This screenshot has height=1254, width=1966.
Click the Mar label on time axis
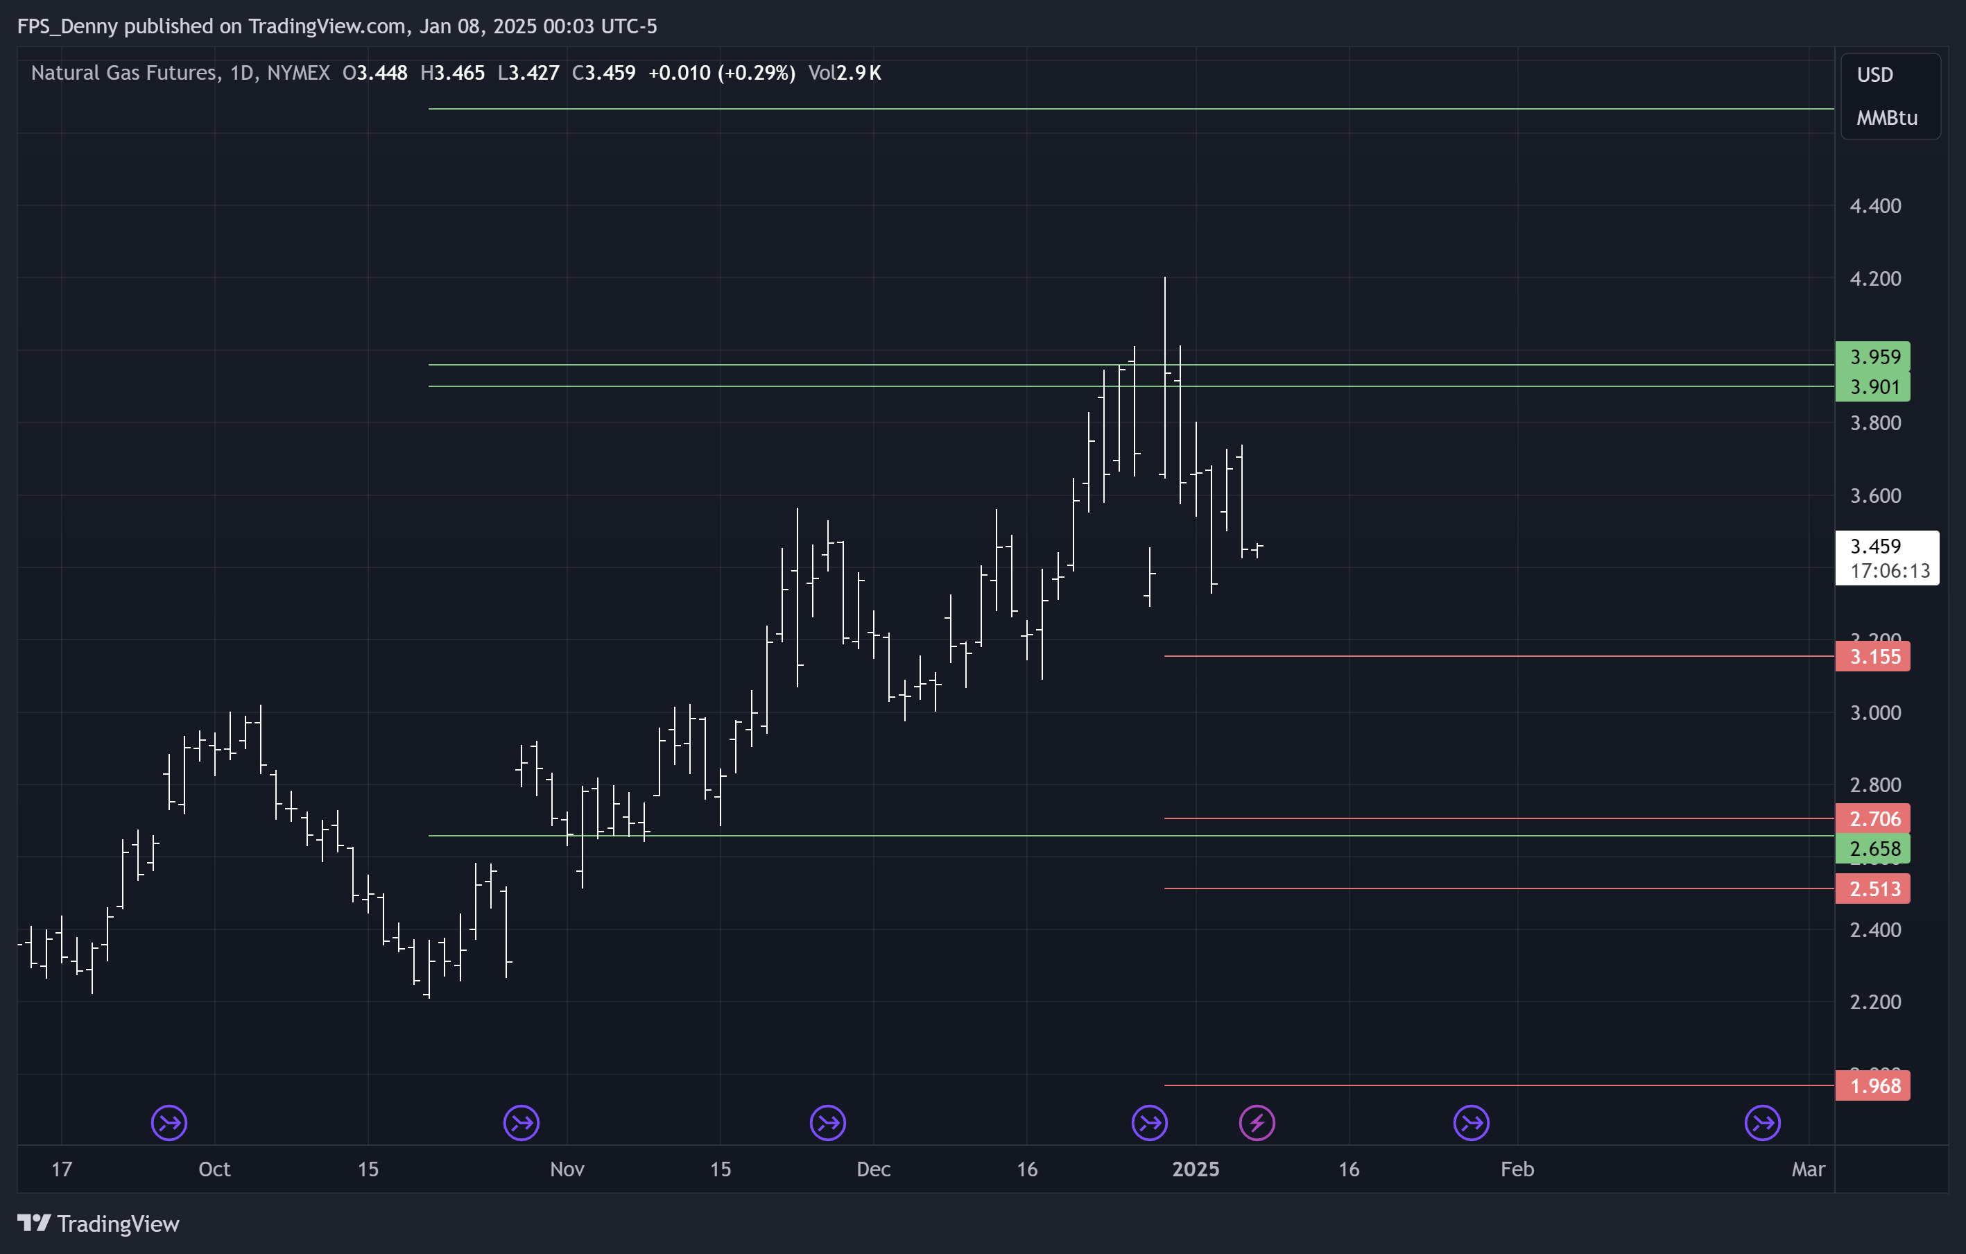pyautogui.click(x=1809, y=1169)
